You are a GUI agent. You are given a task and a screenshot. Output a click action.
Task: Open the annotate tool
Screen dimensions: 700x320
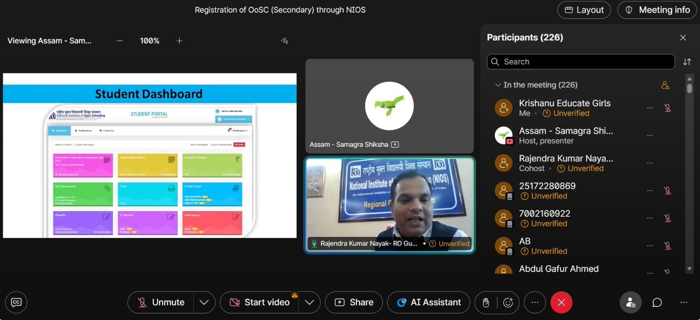pyautogui.click(x=284, y=41)
